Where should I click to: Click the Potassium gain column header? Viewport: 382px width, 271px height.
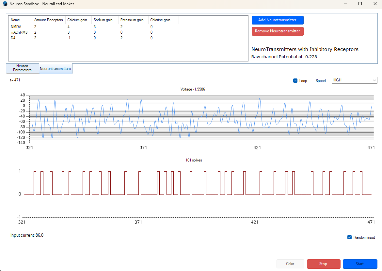click(132, 20)
